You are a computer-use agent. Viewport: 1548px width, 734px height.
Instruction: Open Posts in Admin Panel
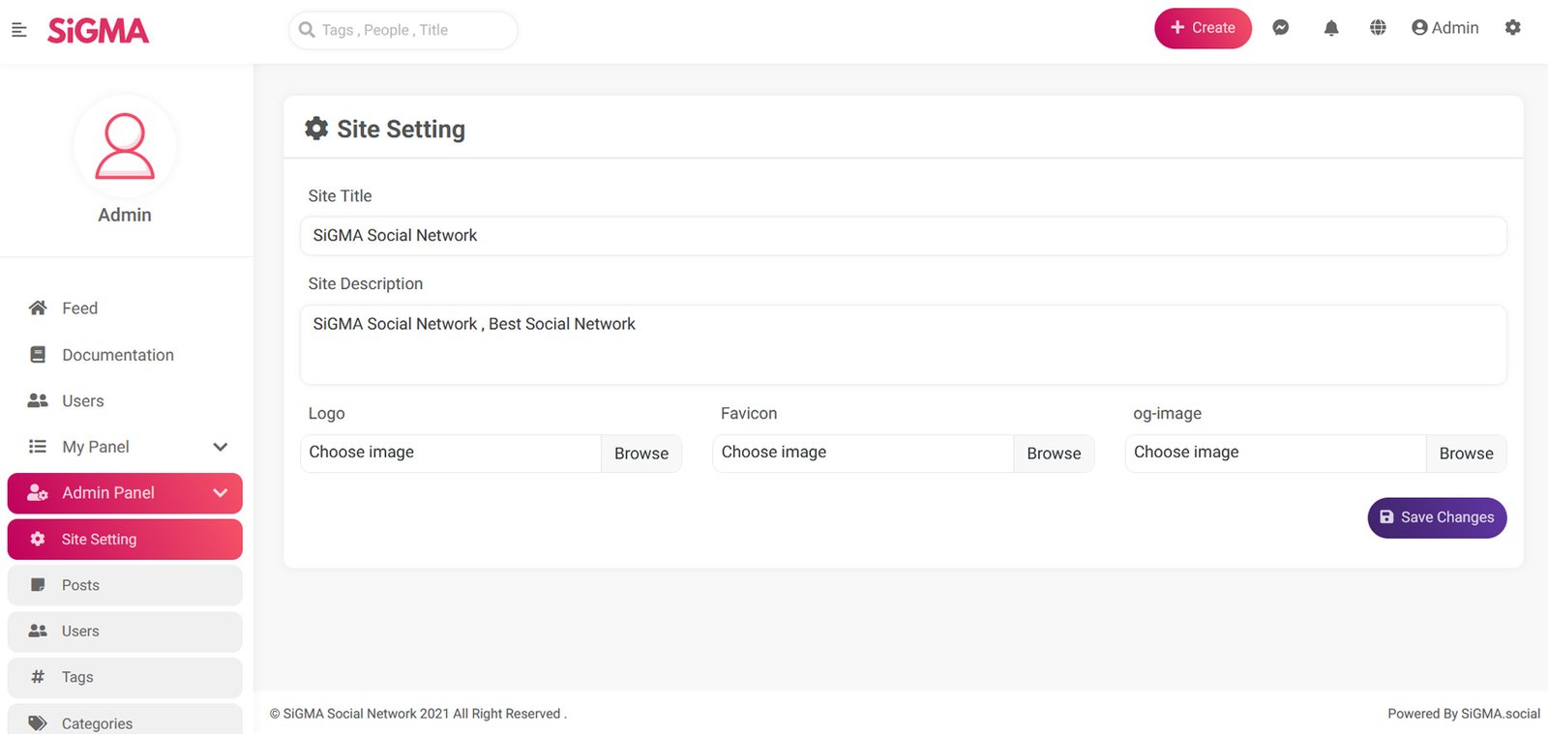tap(125, 585)
